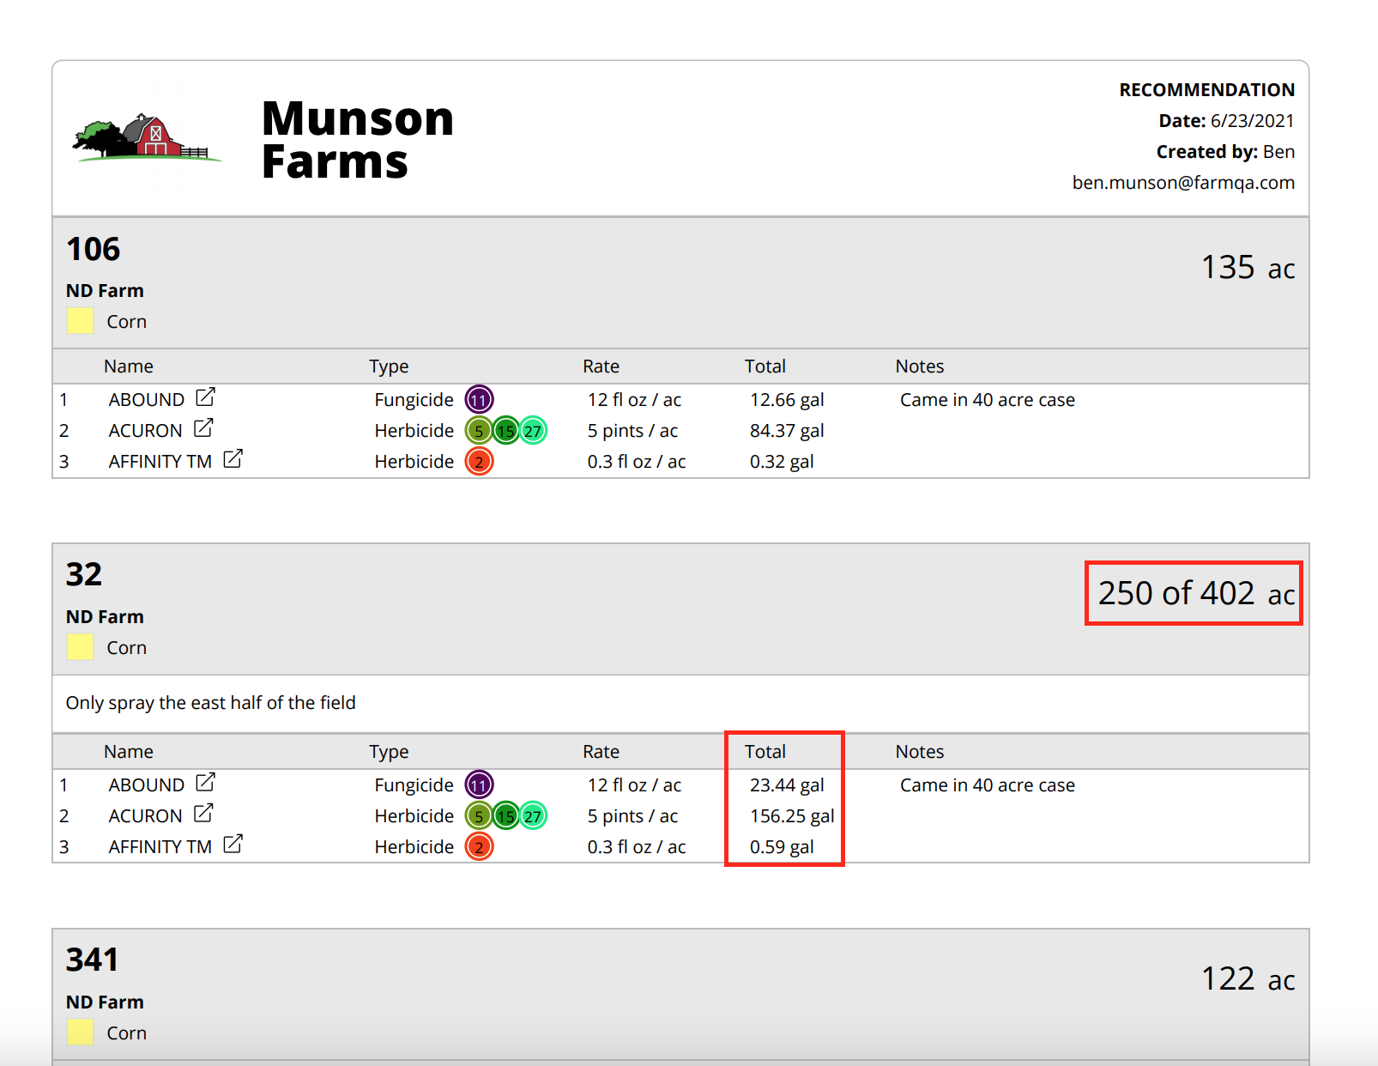This screenshot has height=1066, width=1378.
Task: Click the Notes column header in field 32
Action: click(919, 752)
